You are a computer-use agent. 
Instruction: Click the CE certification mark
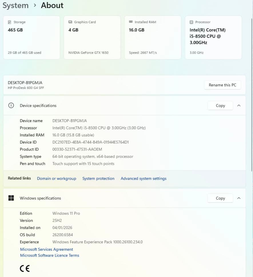25,268
